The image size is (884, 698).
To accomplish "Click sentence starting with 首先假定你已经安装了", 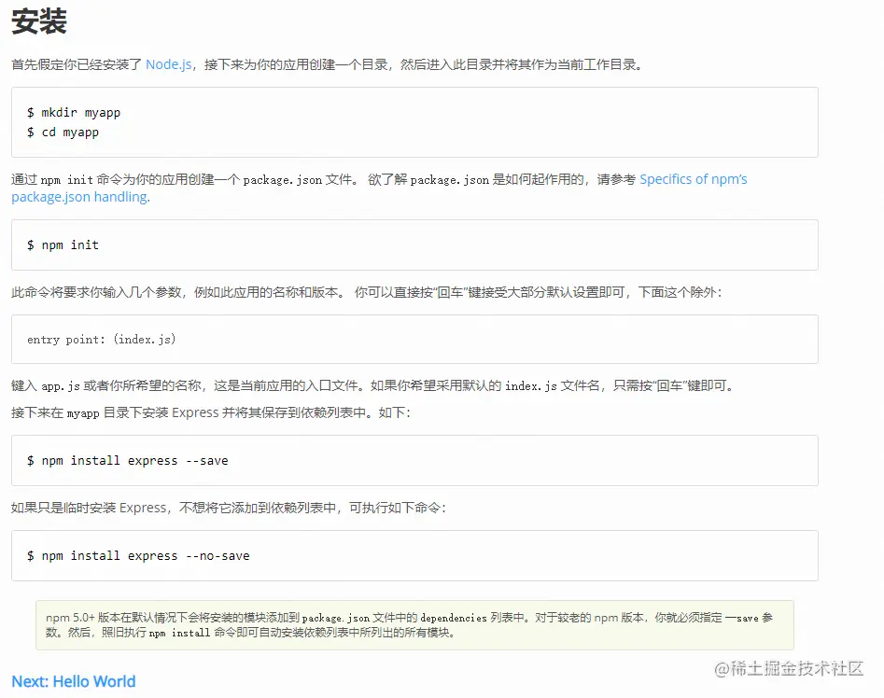I will [327, 64].
